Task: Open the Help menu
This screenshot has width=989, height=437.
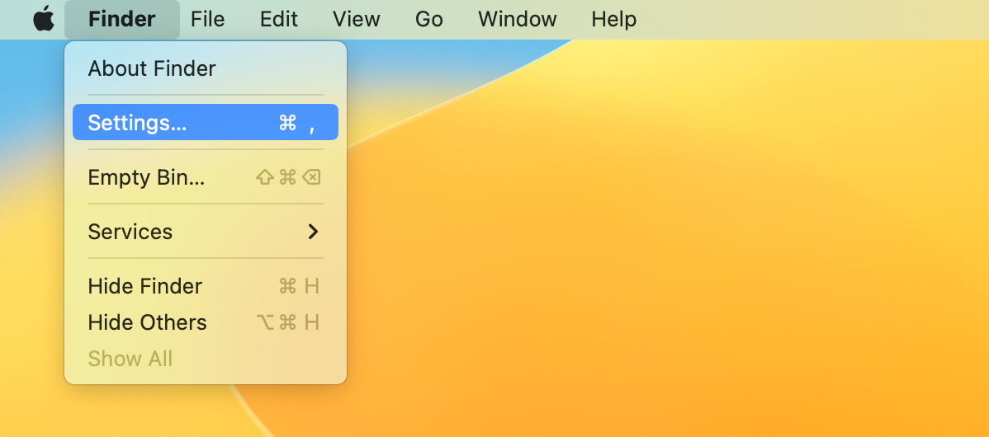Action: pos(613,19)
